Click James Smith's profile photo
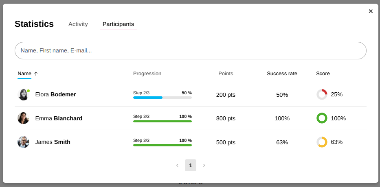The image size is (380, 187). pyautogui.click(x=23, y=142)
